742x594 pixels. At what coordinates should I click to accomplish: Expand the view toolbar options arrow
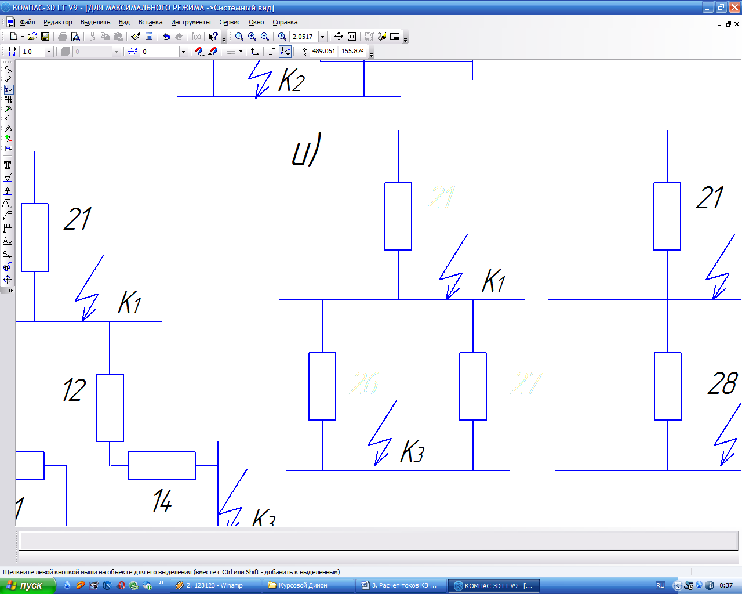click(405, 38)
